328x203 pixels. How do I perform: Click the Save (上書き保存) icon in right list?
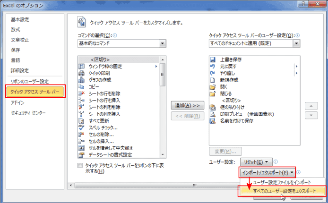213,60
